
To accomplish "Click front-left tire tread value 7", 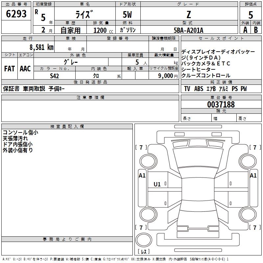I will (141, 147).
